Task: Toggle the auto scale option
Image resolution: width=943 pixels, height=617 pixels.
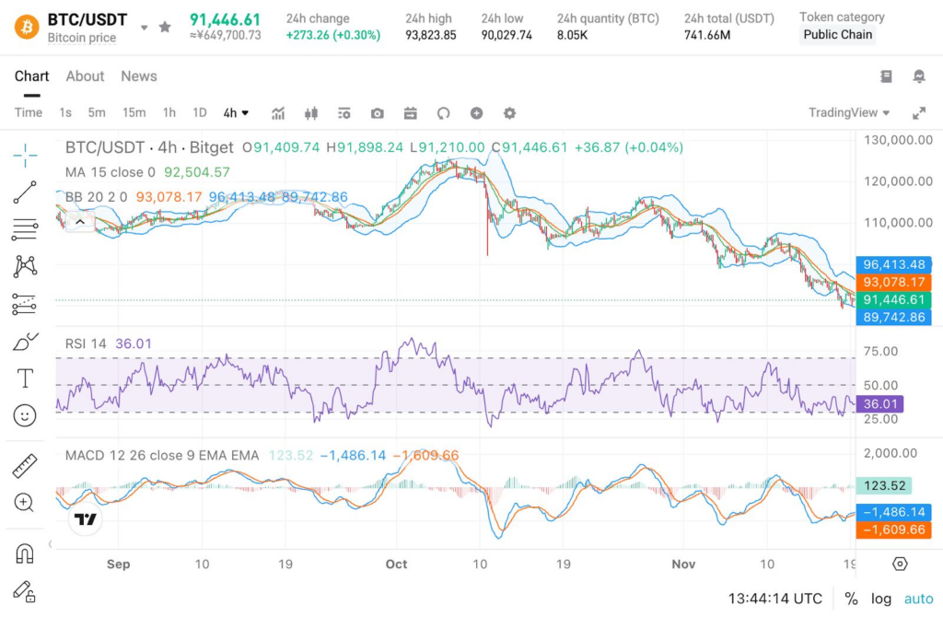Action: pos(918,599)
